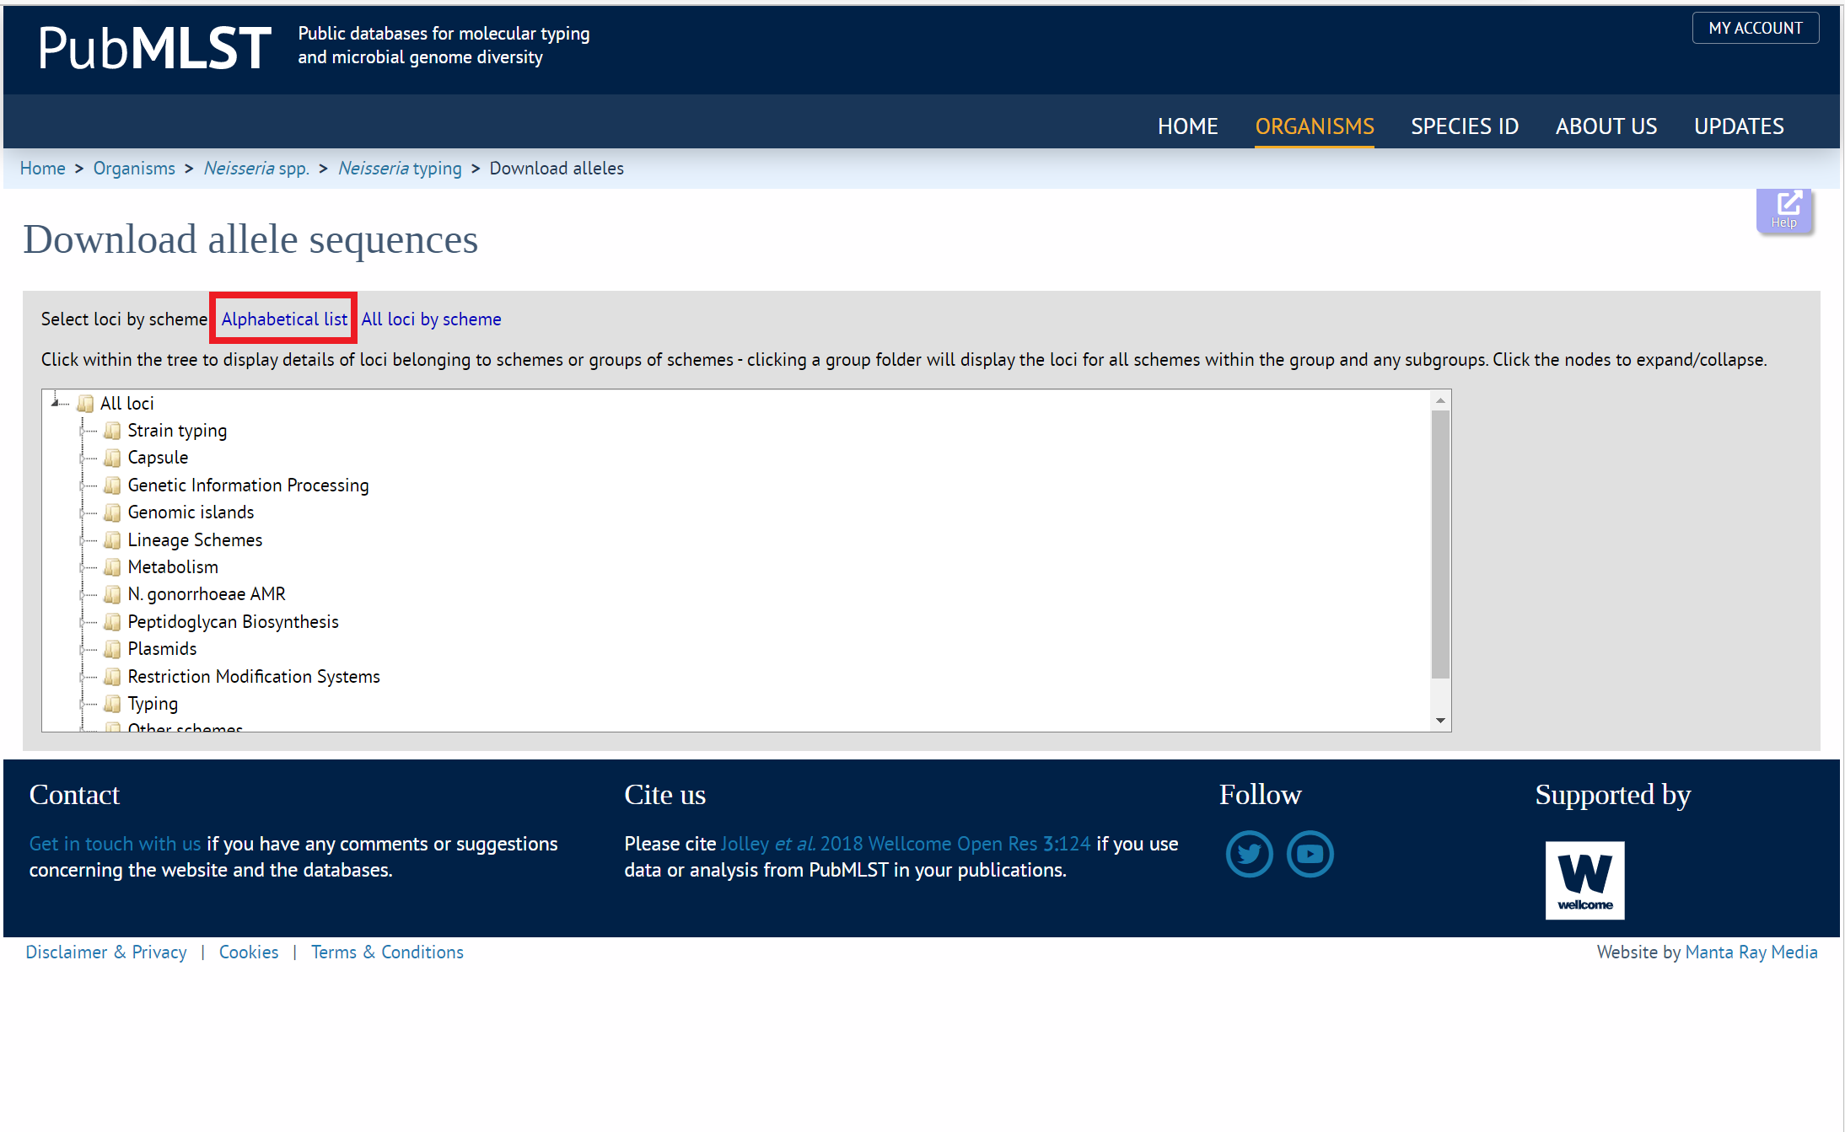Open the ABOUT US menu
1845x1132 pixels.
tap(1606, 126)
